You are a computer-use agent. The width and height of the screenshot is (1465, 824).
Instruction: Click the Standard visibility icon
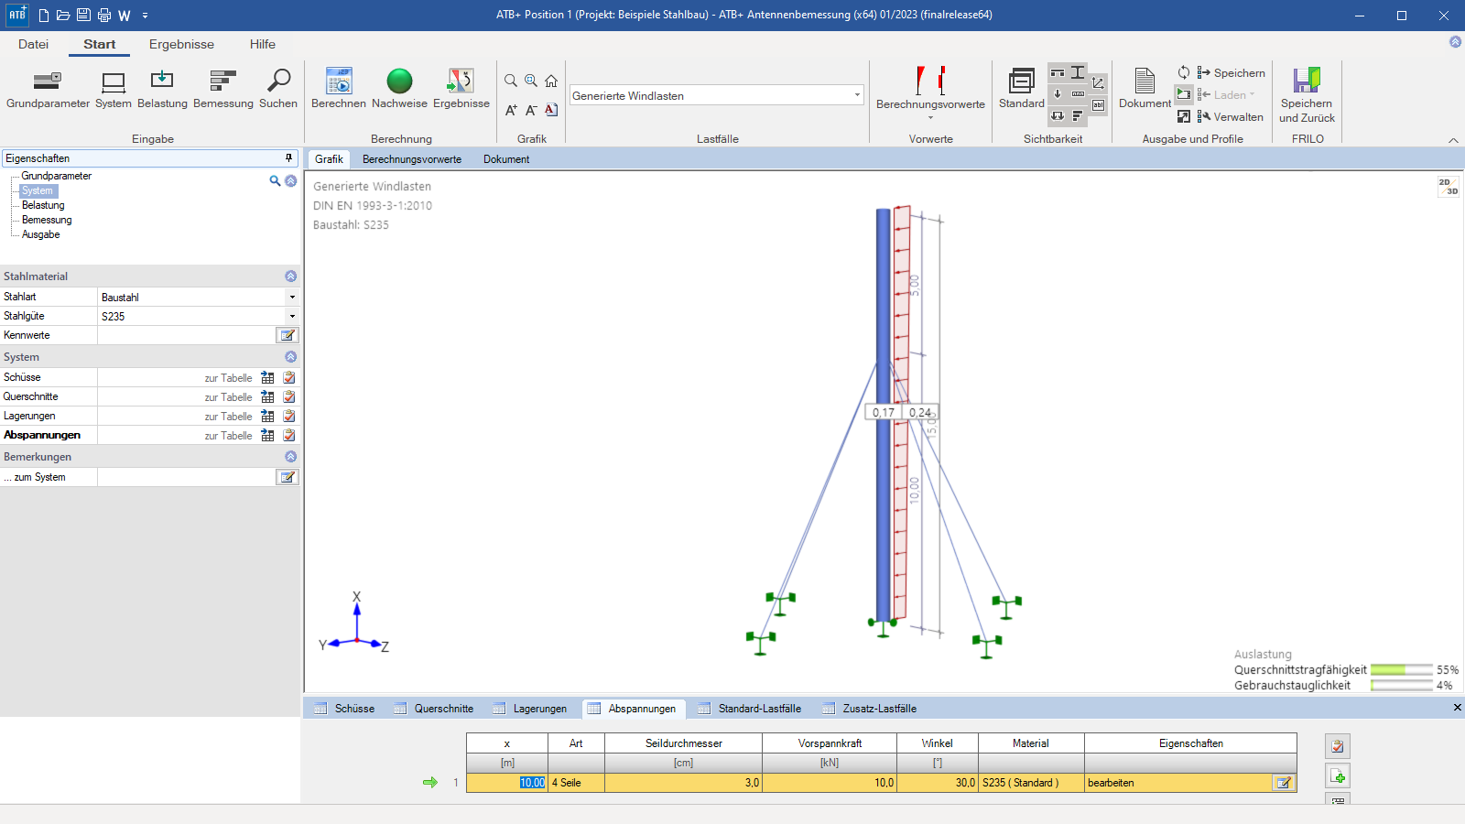(x=1022, y=90)
